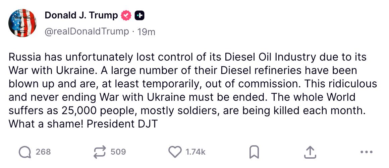Click the "President DJT" signature text
This screenshot has height=168, width=389.
pyautogui.click(x=122, y=124)
